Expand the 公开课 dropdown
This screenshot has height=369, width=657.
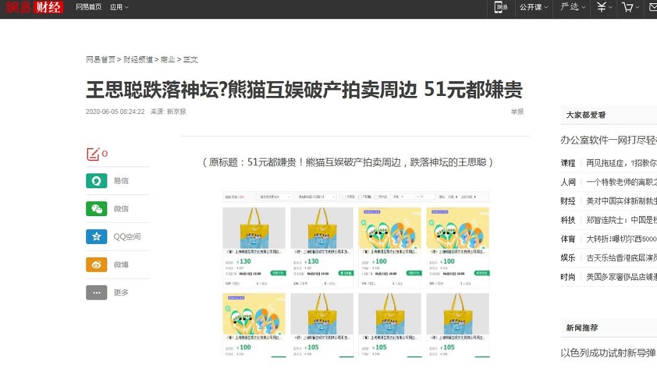click(x=534, y=7)
